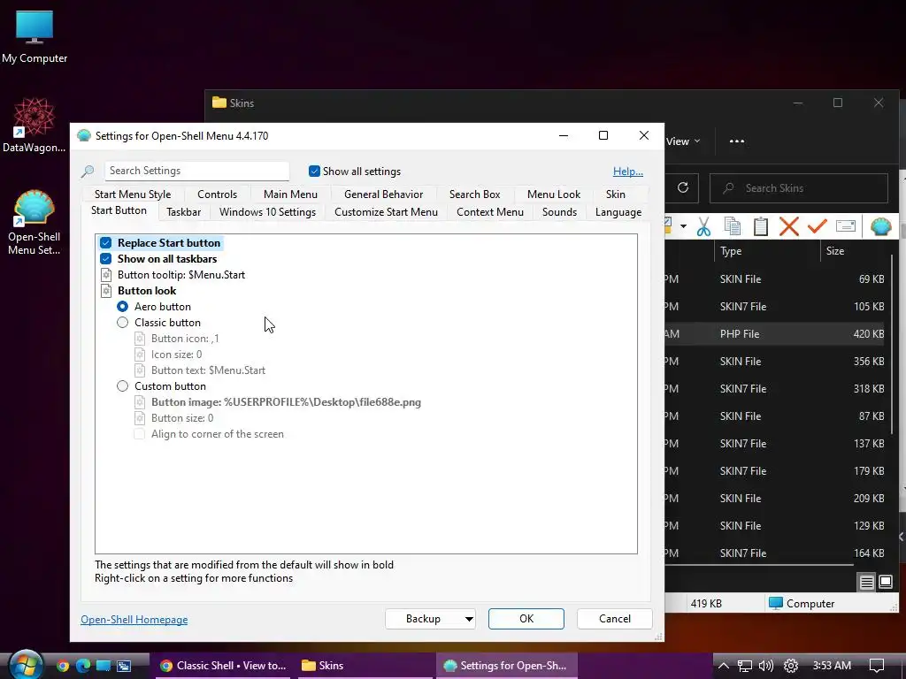Expand the View dropdown in Skins window

(x=683, y=141)
